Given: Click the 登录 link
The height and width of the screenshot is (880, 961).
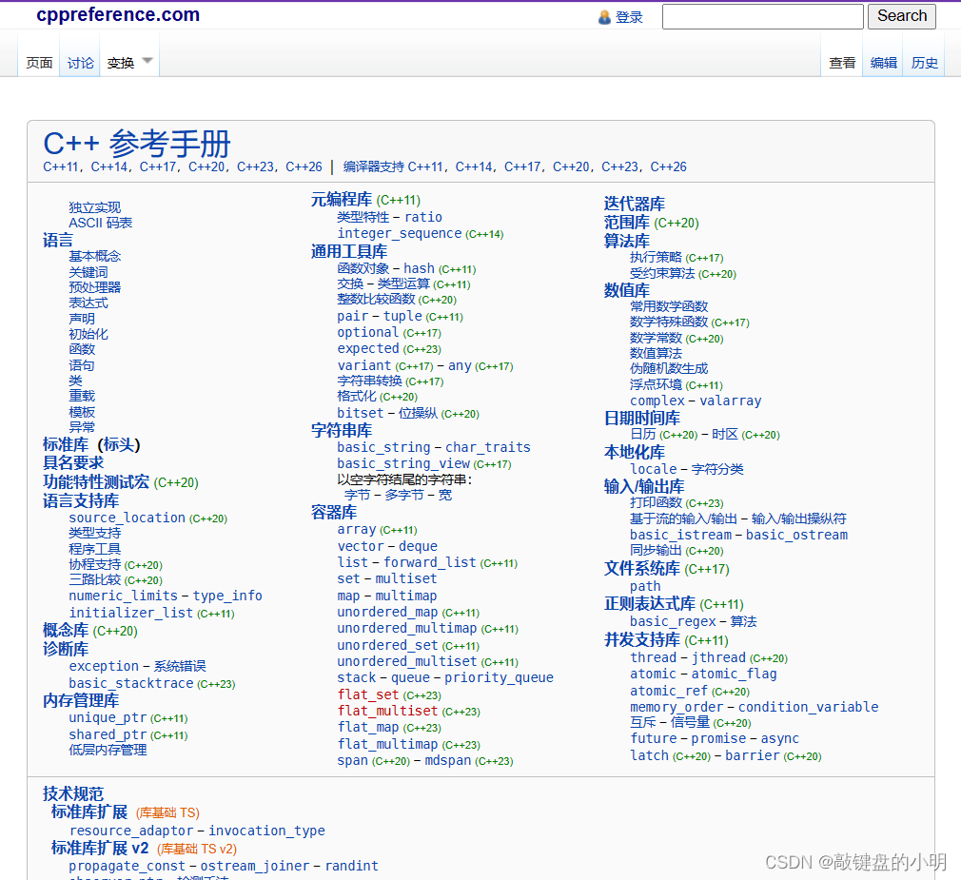Looking at the screenshot, I should pyautogui.click(x=629, y=17).
